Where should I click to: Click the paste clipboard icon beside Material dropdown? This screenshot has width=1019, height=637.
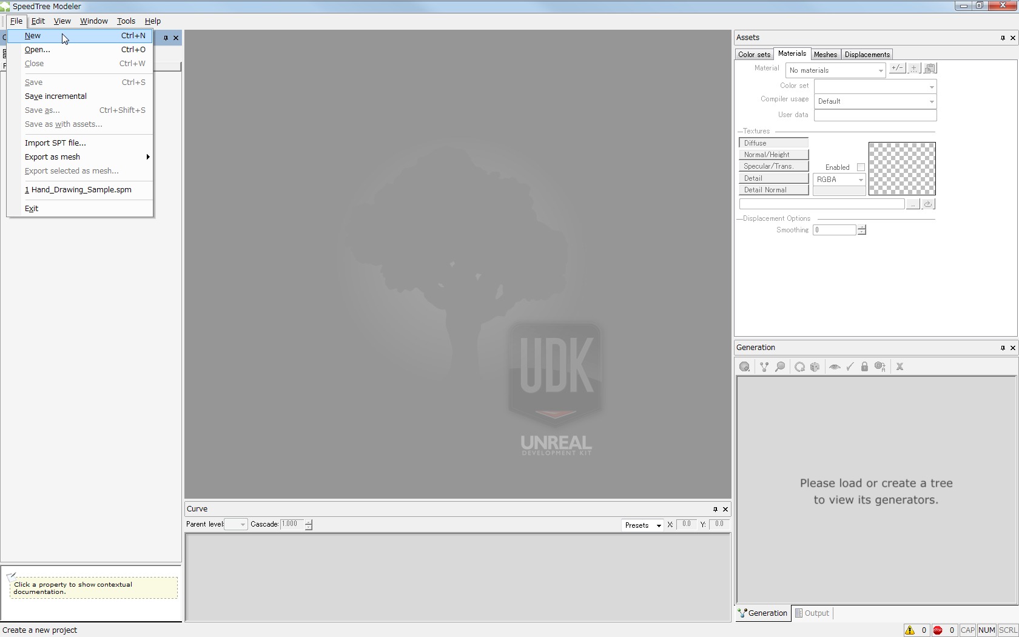[x=930, y=69]
